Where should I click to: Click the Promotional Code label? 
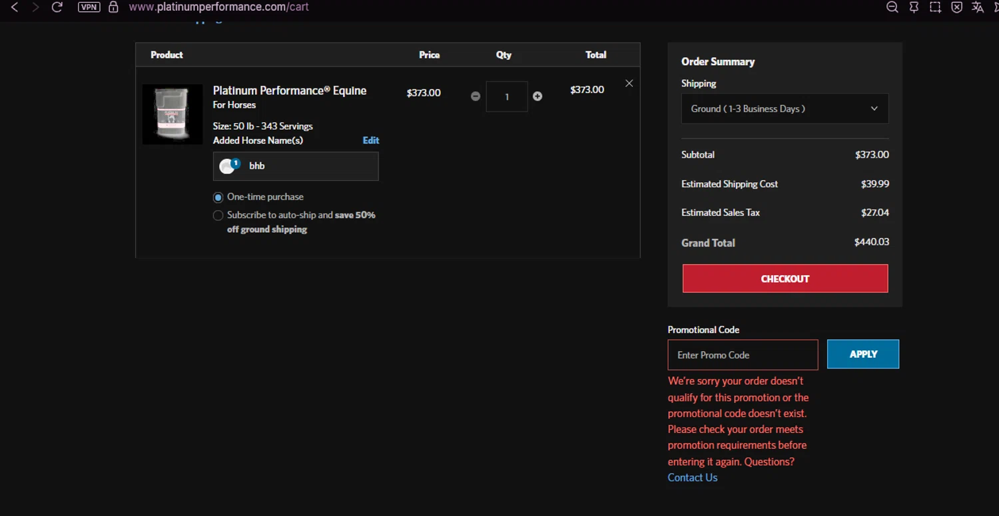coord(703,330)
